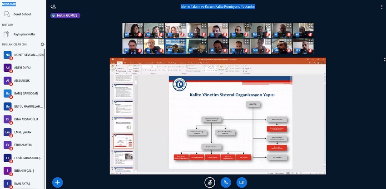Click the presentation fullscreen icon at right edge
Viewport: 386px width, 189px height.
pos(384,59)
